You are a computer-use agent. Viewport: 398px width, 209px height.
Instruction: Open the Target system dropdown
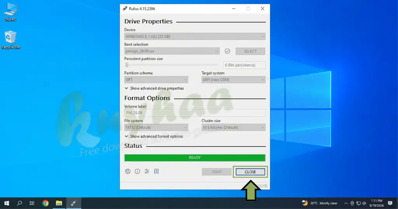233,80
